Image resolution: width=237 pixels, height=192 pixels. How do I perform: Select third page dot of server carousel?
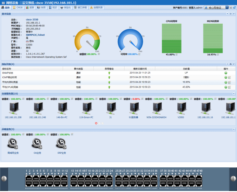pyautogui.click(x=102, y=123)
